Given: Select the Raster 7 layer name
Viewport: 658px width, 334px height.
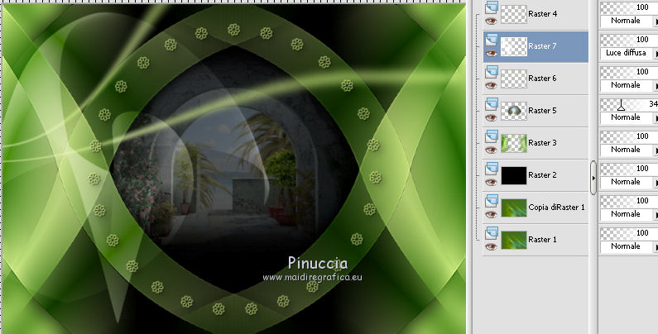Looking at the screenshot, I should (543, 46).
